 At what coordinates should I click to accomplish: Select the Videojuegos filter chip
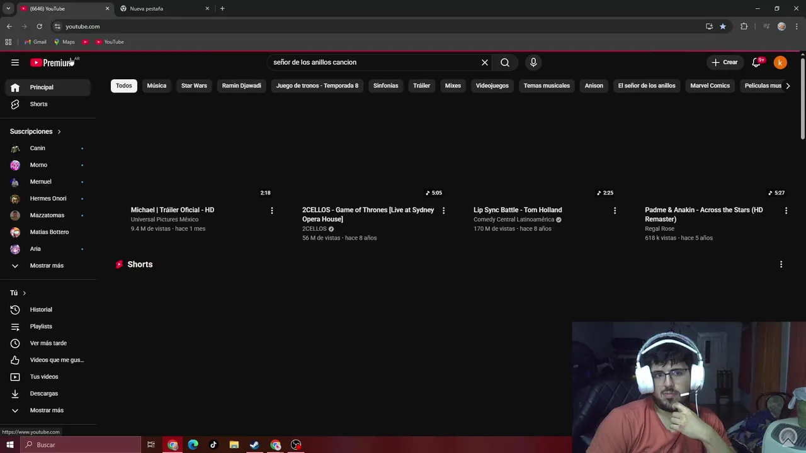pos(492,86)
